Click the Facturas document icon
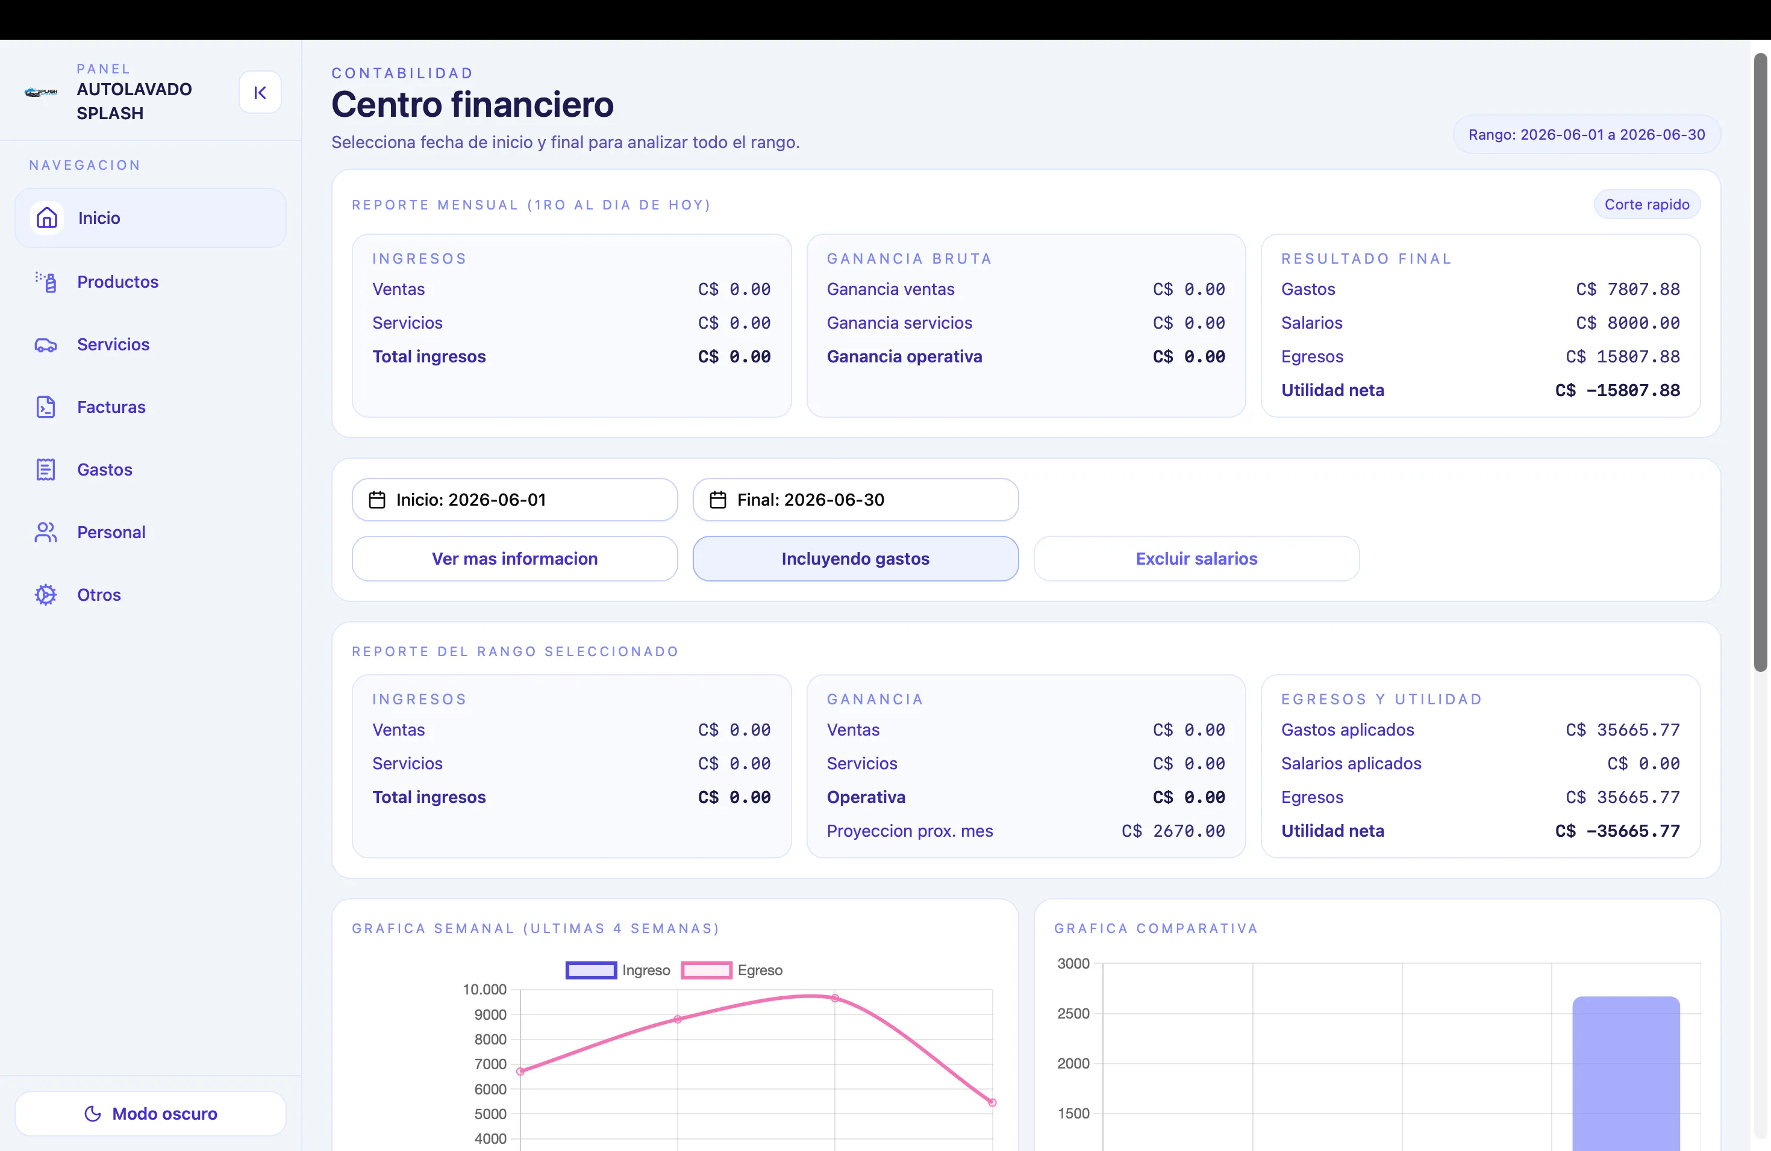 tap(45, 407)
